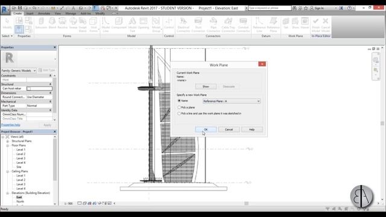Switch to the Manage ribbon tab
This screenshot has width=386, height=217.
tap(71, 13)
